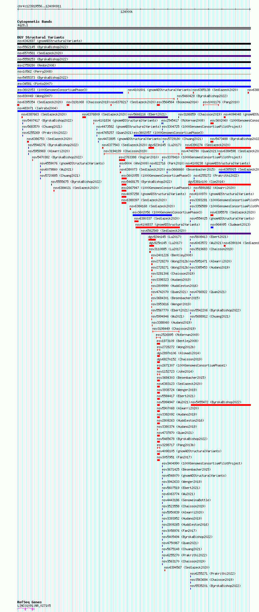Select variant nsv6376809 Sedlazeck2020

tap(105, 114)
